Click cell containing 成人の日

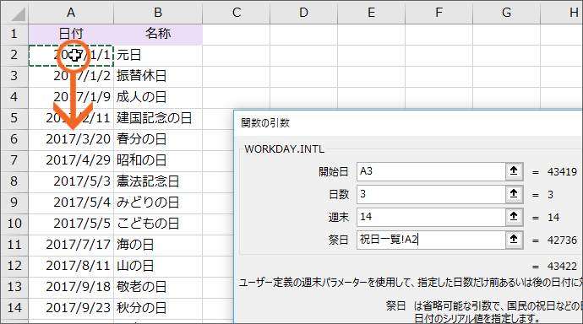pos(158,97)
